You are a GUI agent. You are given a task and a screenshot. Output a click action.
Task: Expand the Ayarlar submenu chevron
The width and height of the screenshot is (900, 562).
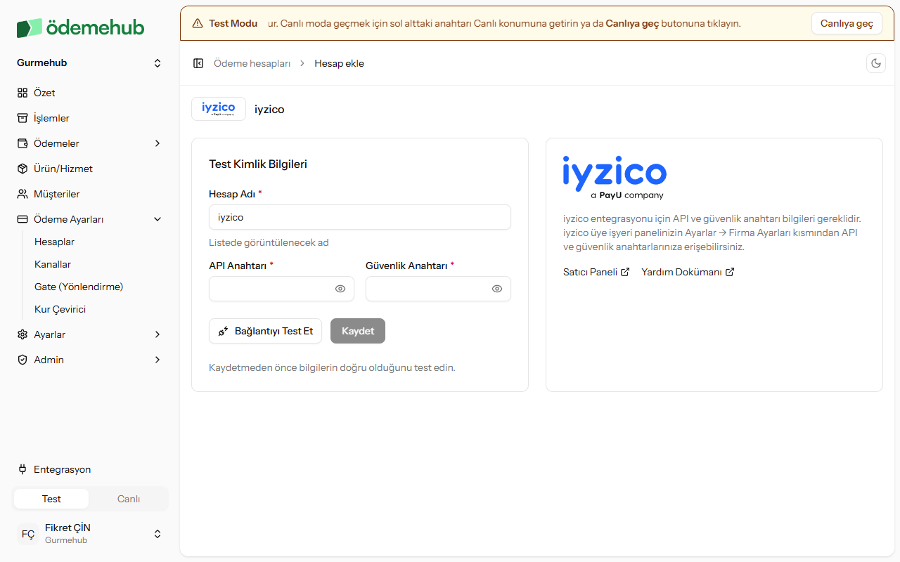[x=157, y=334]
